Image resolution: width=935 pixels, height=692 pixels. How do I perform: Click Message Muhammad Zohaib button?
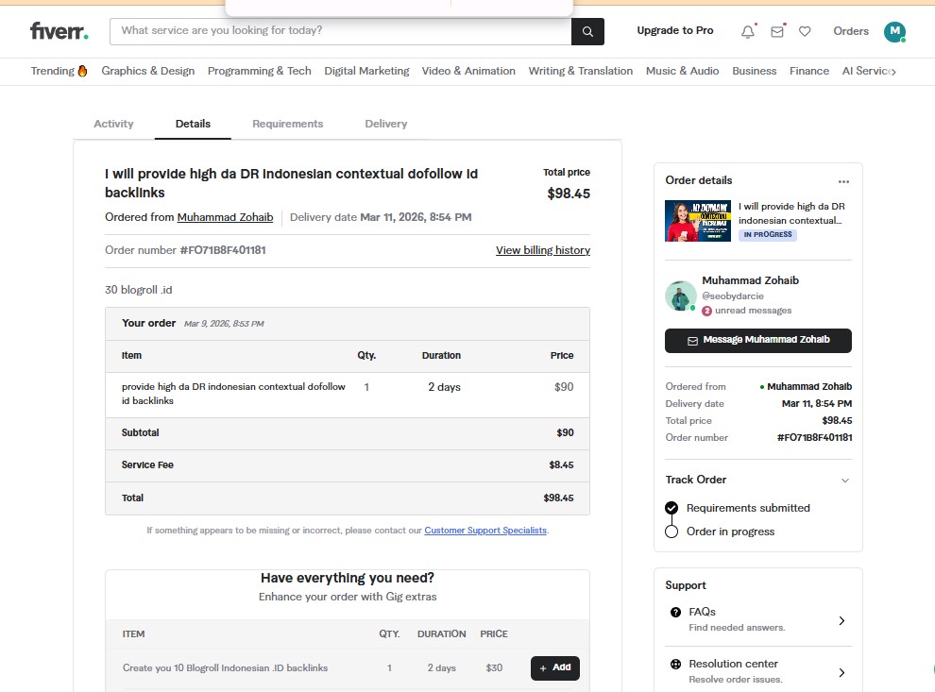click(757, 340)
